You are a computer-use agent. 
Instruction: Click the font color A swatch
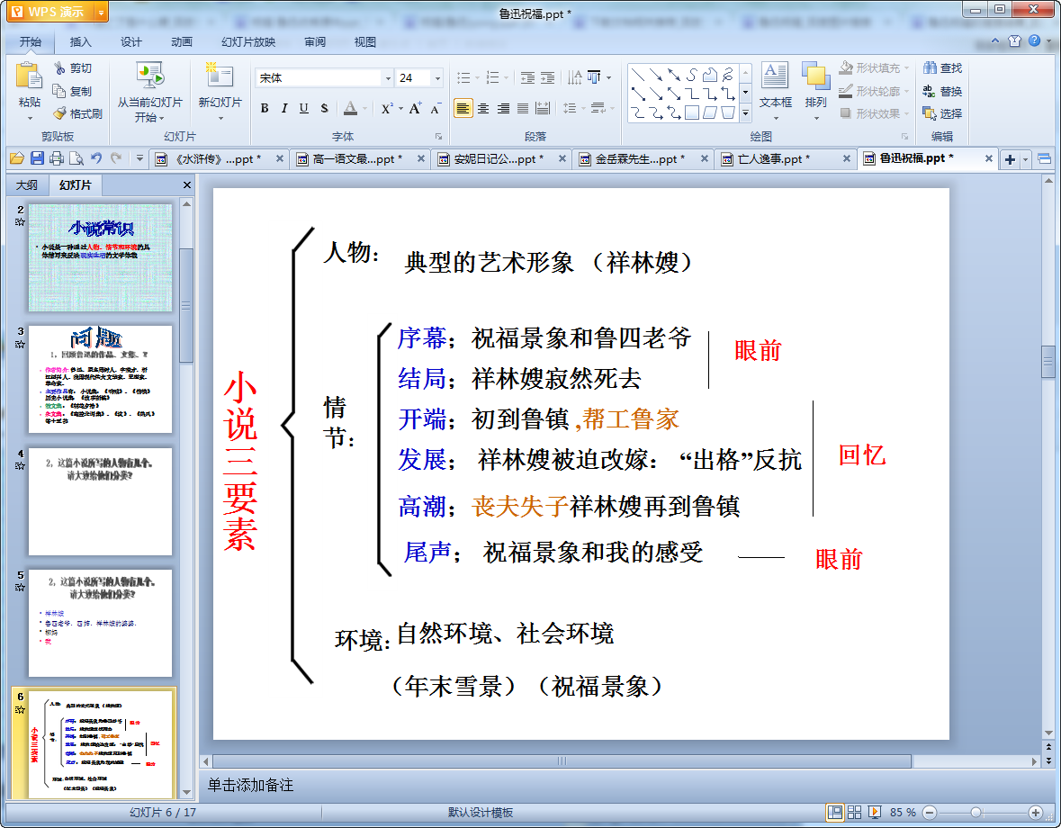click(x=350, y=108)
